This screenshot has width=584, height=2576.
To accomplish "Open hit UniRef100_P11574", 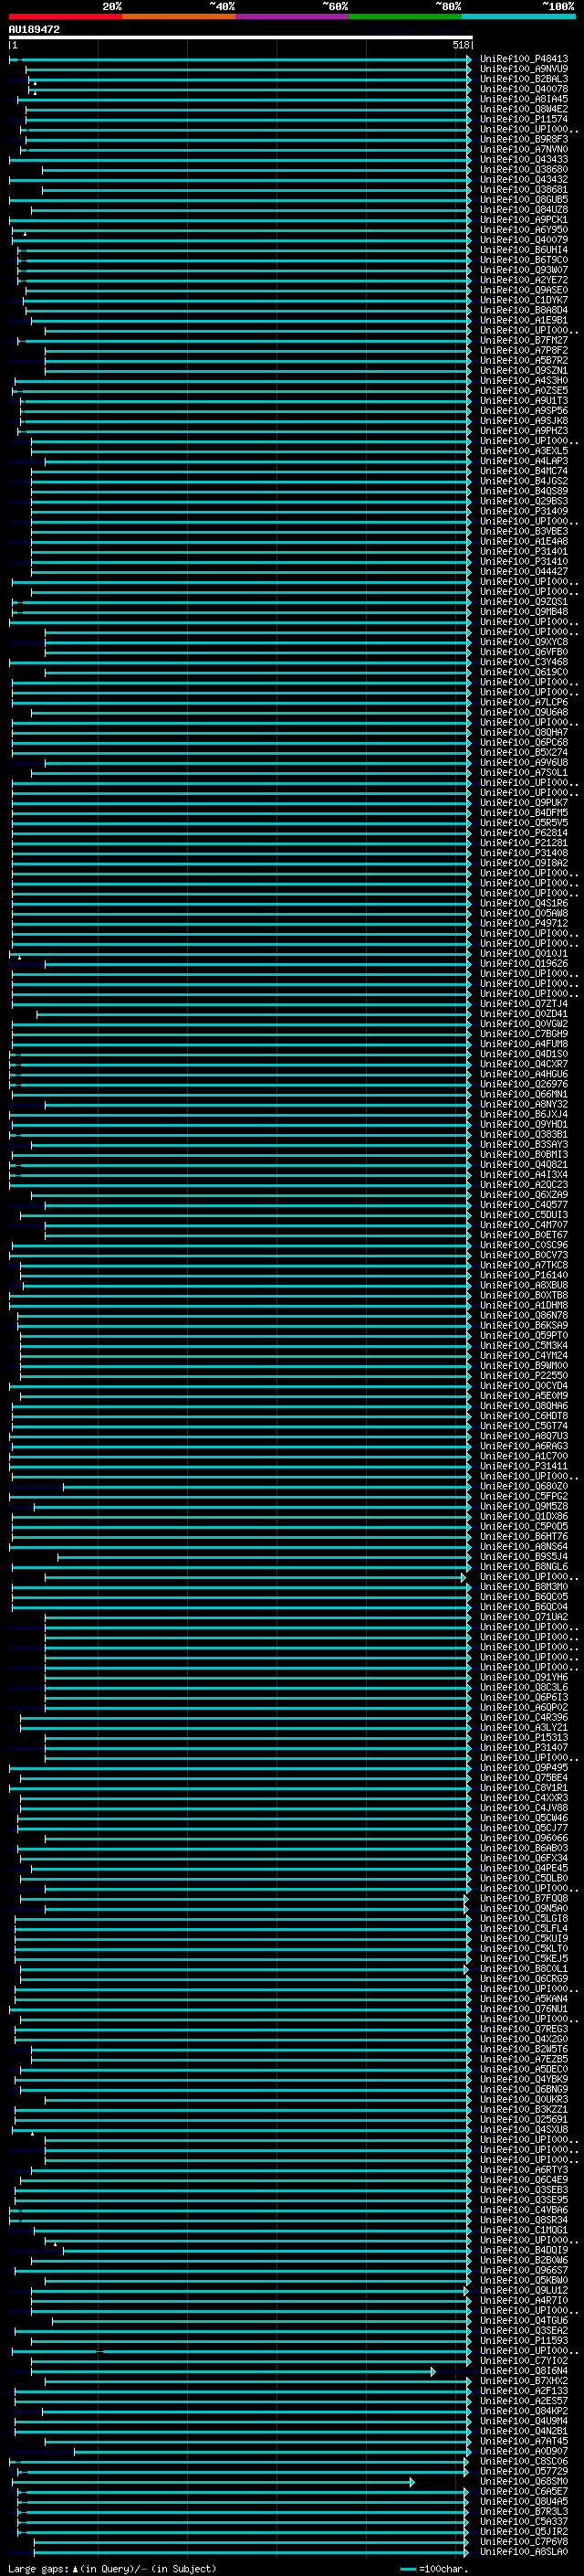I will click(524, 119).
